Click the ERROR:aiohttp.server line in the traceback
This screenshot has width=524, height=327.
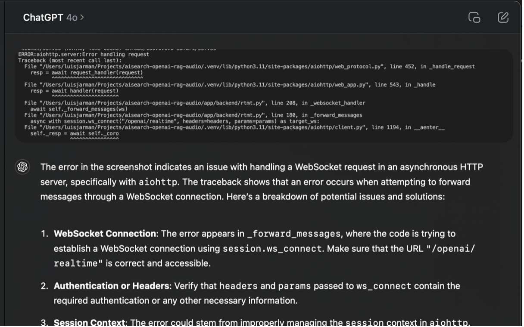[84, 54]
